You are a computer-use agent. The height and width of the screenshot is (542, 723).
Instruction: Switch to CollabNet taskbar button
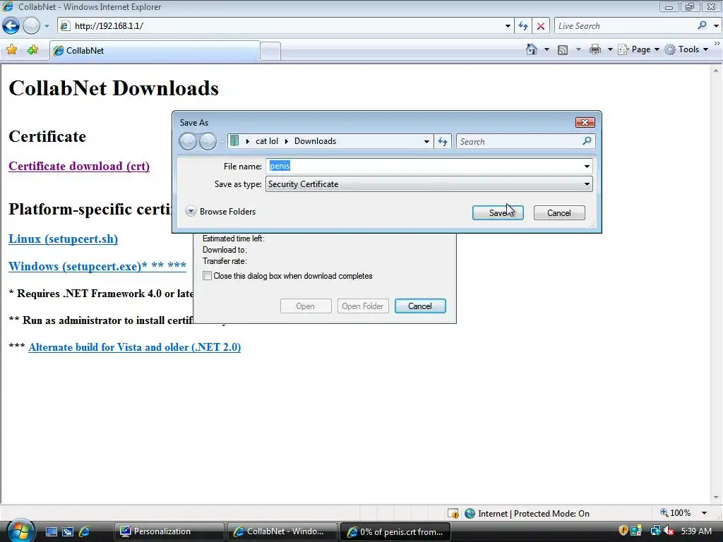(282, 531)
